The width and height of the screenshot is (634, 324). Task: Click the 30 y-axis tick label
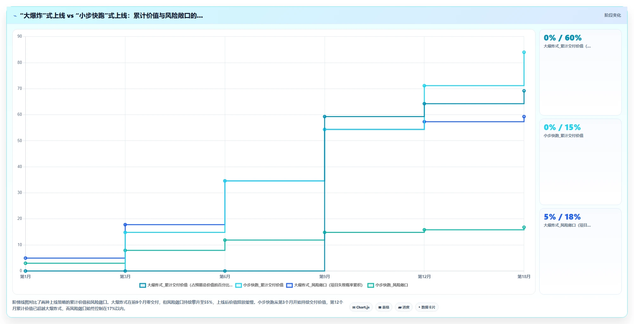[x=20, y=193]
